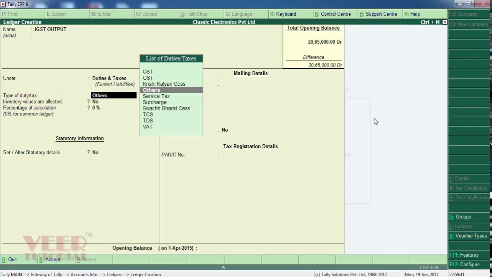Select TCS in the duties list
Viewport: 492px width, 277px height.
click(171, 115)
